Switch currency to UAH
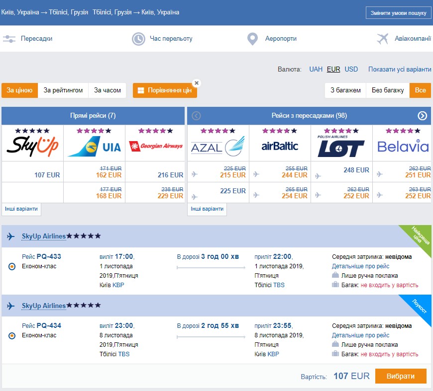The height and width of the screenshot is (391, 433). tap(316, 69)
